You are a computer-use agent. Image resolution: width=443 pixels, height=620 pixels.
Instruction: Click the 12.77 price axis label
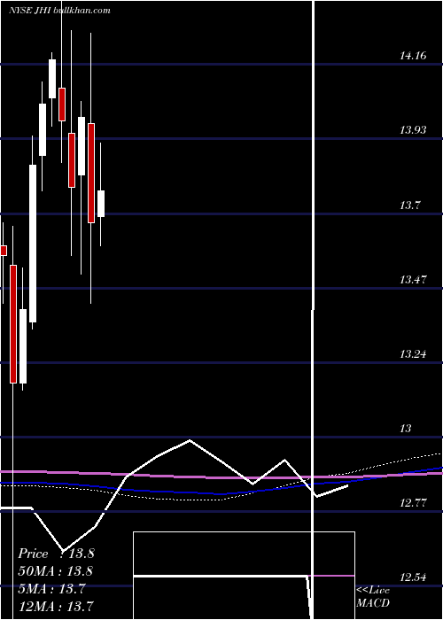click(x=413, y=503)
